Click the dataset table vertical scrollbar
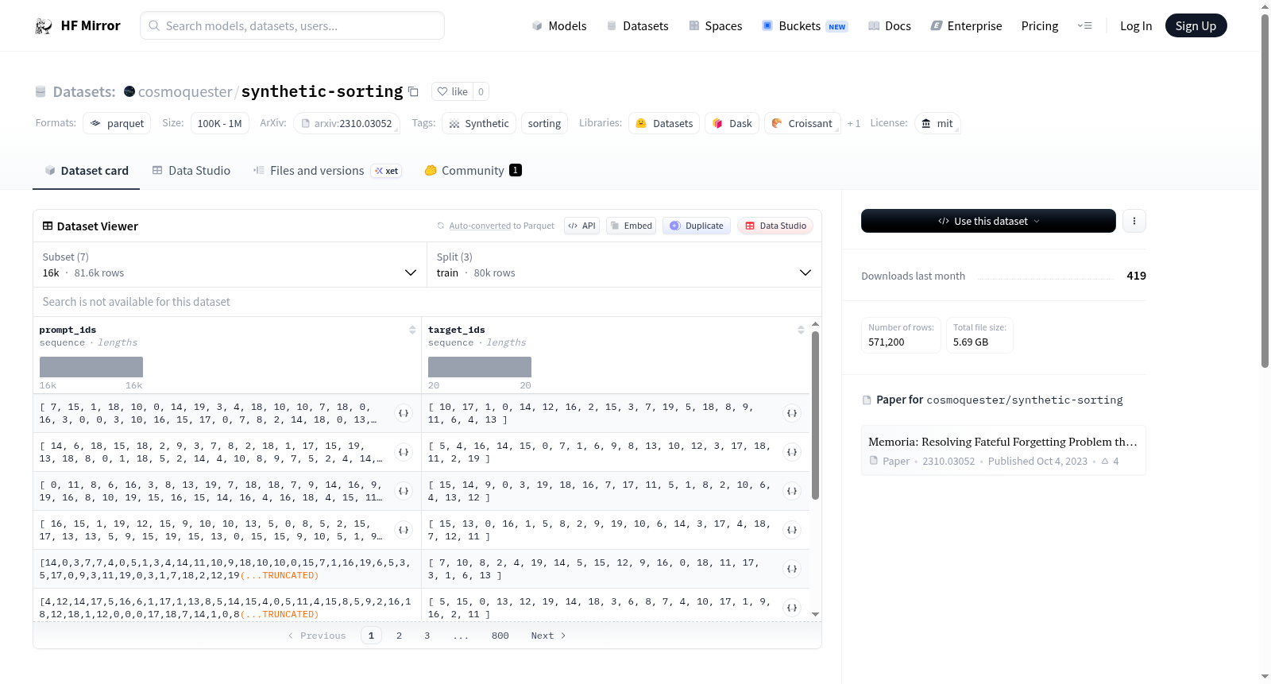Viewport: 1271px width, 684px height. click(815, 415)
